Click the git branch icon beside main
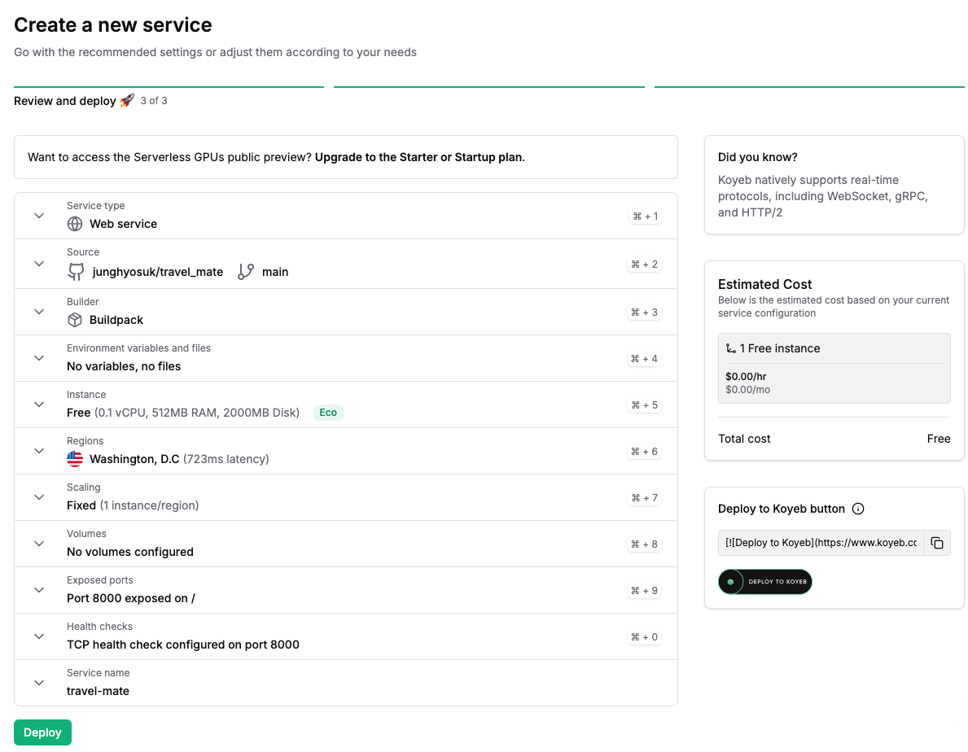The height and width of the screenshot is (752, 968). tap(246, 272)
